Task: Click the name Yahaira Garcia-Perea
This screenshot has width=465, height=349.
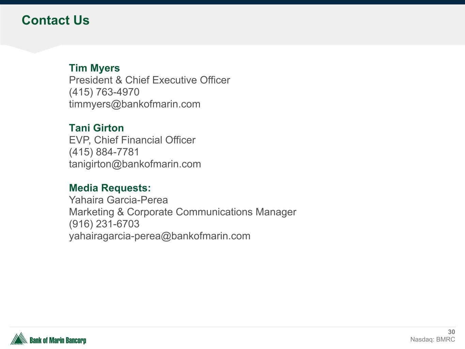Action: coord(118,200)
